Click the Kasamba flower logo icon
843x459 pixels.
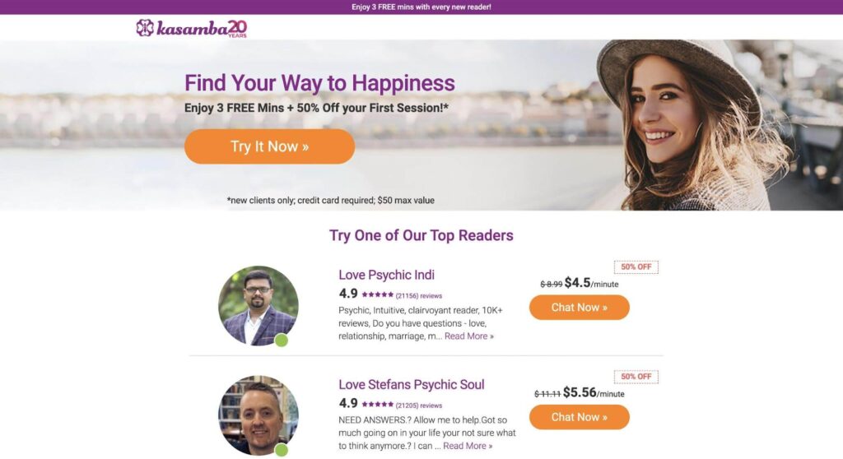[145, 28]
